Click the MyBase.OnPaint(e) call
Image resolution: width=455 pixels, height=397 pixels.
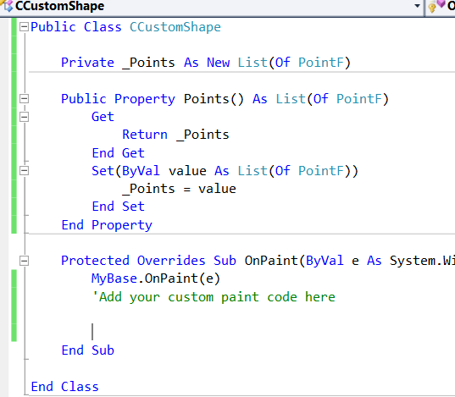point(156,278)
